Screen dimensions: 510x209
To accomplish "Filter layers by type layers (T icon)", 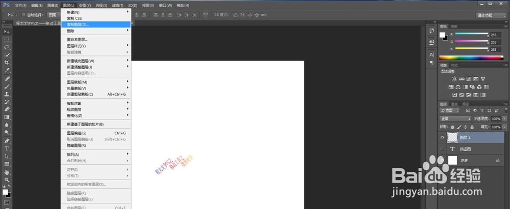I will (482, 111).
